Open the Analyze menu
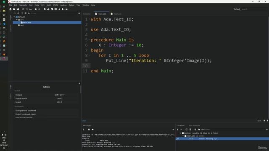 coord(63,5)
